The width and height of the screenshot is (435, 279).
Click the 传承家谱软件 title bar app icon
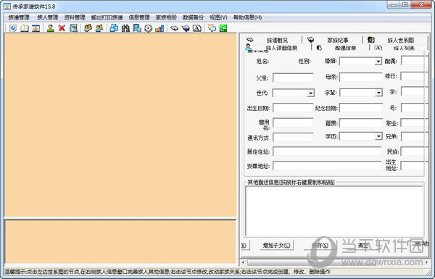coord(7,6)
